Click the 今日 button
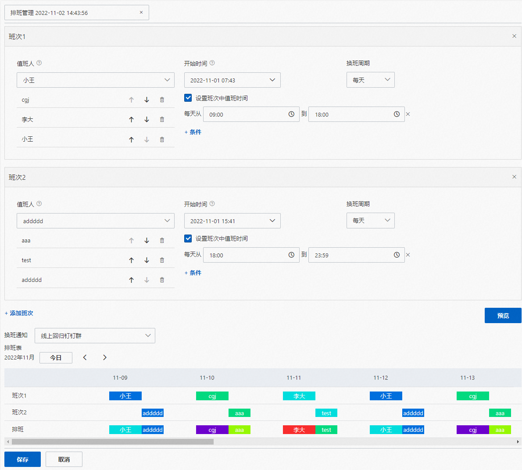 pyautogui.click(x=56, y=358)
